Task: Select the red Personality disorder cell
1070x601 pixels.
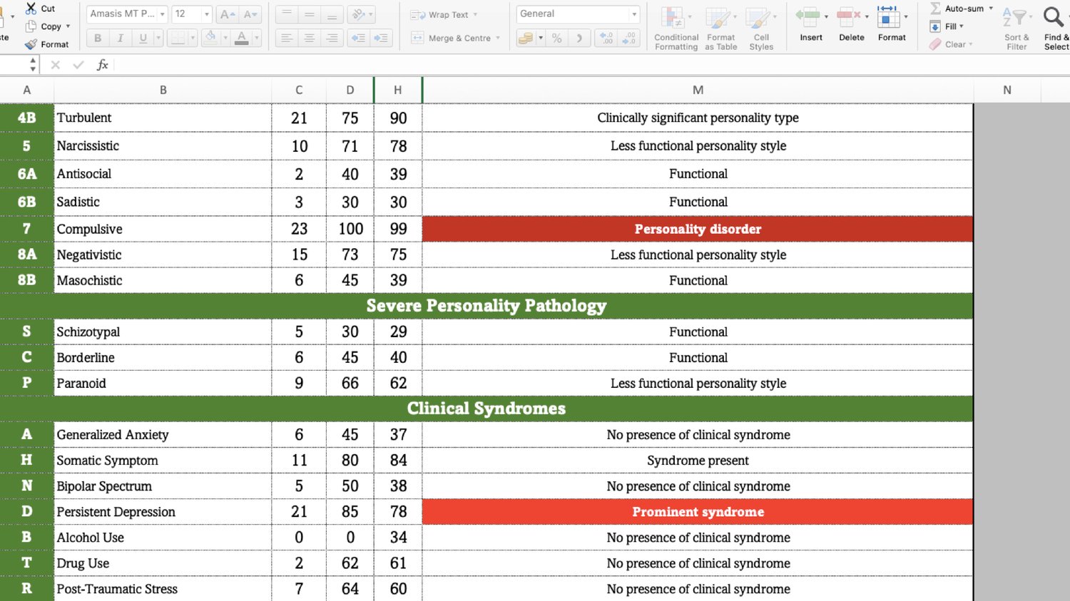Action: click(x=698, y=229)
